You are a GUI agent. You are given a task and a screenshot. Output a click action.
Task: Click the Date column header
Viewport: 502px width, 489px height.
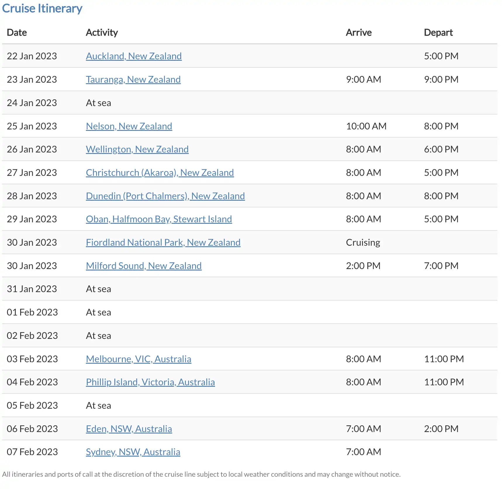(x=17, y=32)
